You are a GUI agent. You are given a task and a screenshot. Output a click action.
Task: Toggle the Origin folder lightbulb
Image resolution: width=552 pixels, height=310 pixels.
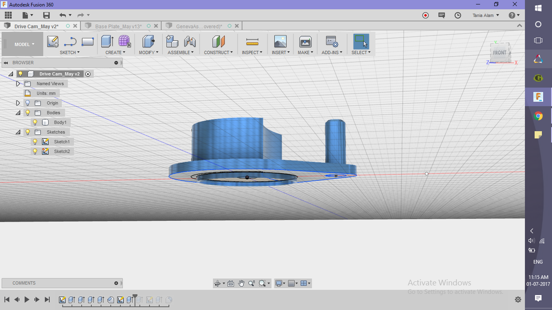point(27,103)
